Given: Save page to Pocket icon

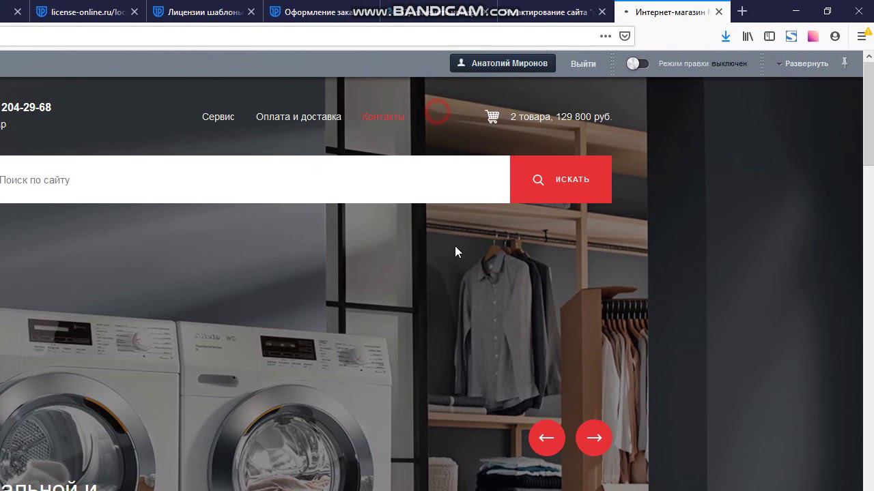Looking at the screenshot, I should coord(625,36).
